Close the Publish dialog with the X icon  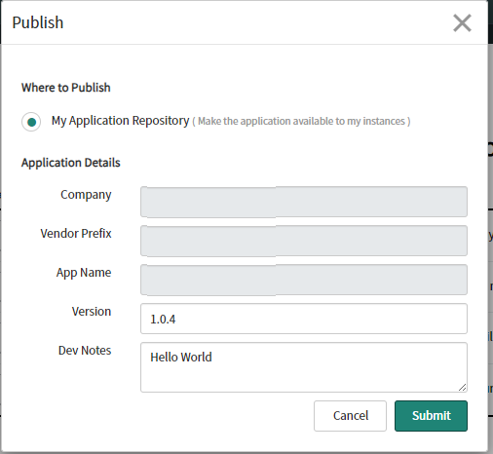click(462, 23)
